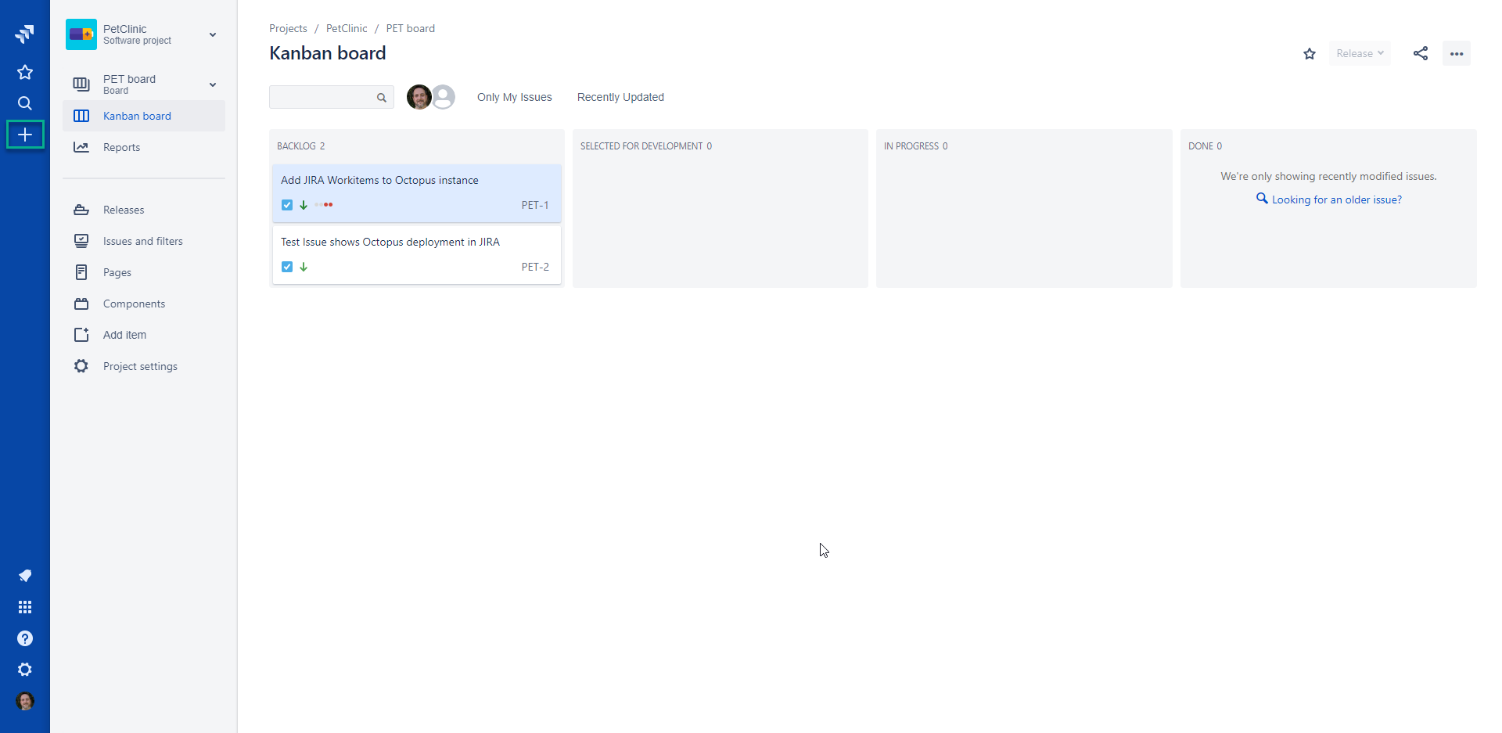1502x733 pixels.
Task: Open the board's more actions menu
Action: [1457, 53]
